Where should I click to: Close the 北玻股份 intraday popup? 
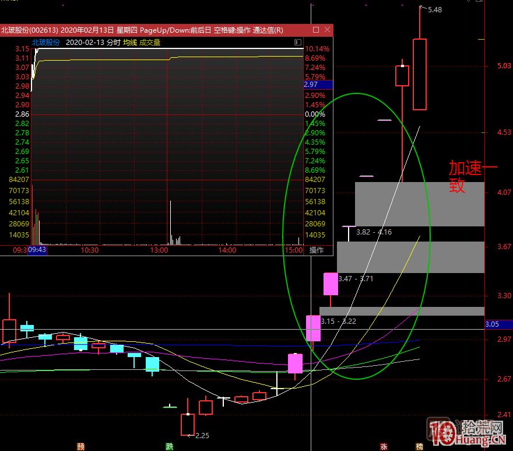click(326, 30)
